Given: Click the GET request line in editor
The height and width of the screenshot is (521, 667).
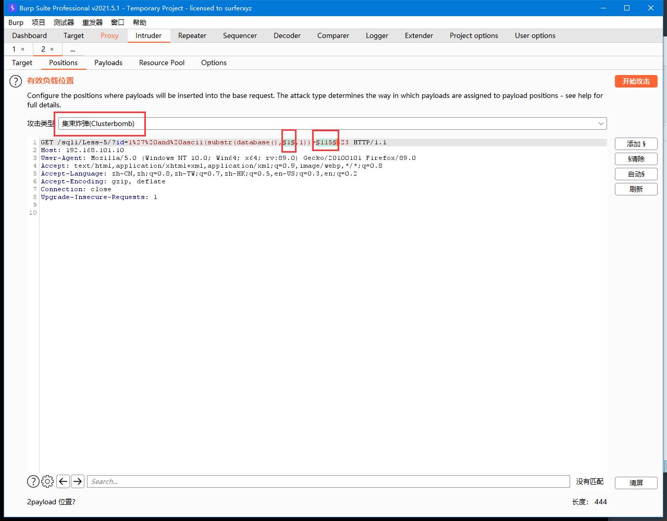Looking at the screenshot, I should (x=214, y=142).
